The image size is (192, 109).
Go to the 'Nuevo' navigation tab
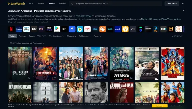coord(41,4)
